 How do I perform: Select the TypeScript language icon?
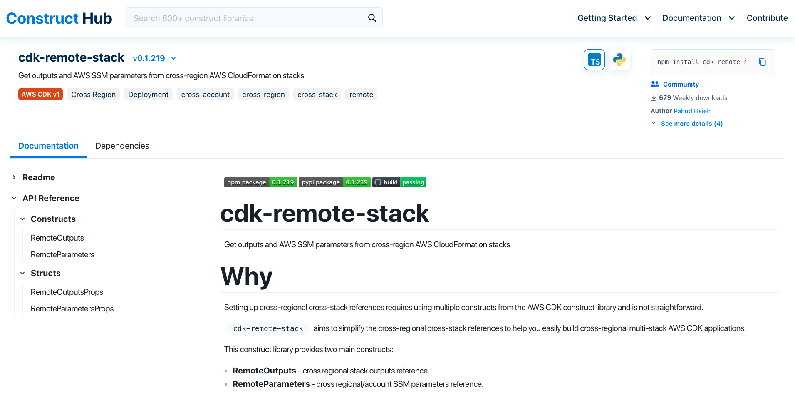[x=594, y=59]
